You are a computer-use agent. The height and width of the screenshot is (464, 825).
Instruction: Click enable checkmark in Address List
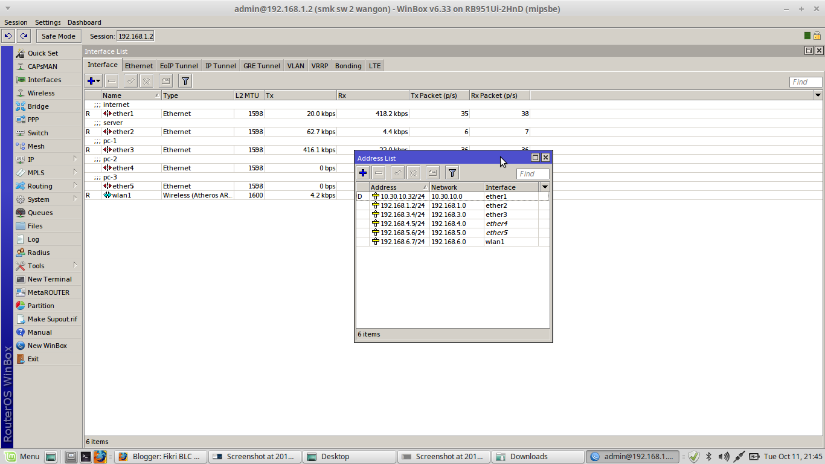point(397,173)
